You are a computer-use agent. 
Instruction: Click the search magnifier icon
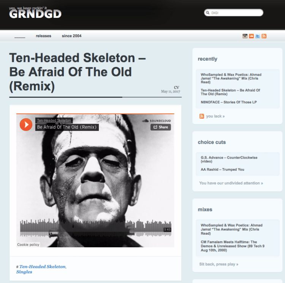(x=208, y=13)
